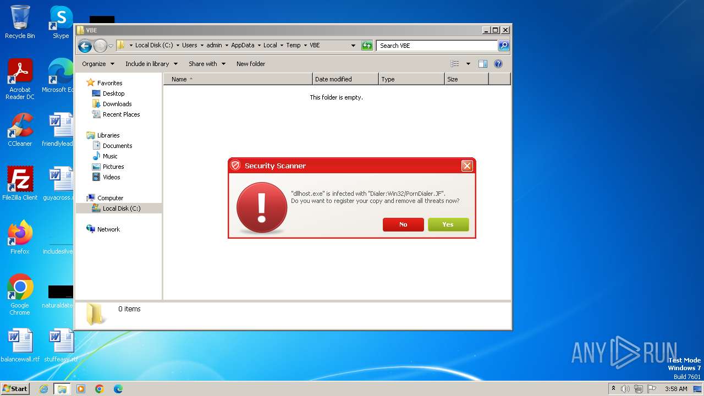Viewport: 704px width, 396px height.
Task: Open the Share with menu
Action: click(207, 64)
